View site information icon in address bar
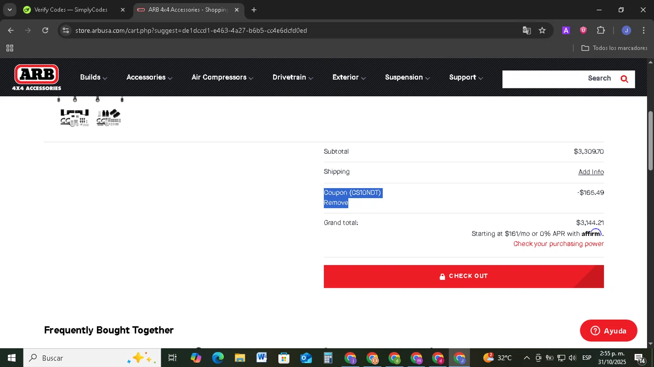654x367 pixels. click(66, 30)
